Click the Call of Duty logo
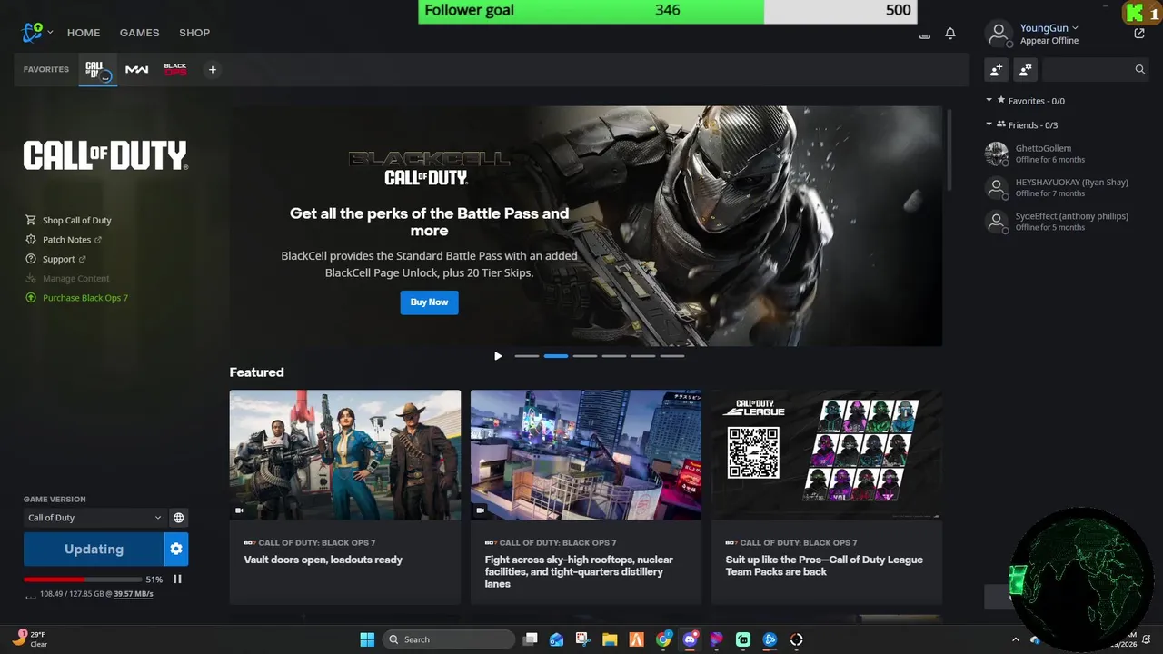 click(x=105, y=155)
